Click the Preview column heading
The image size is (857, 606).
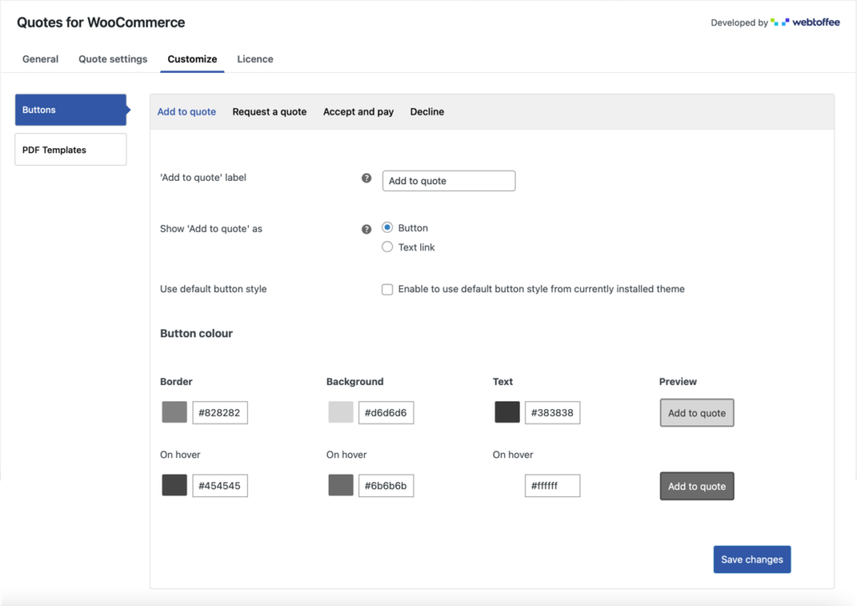(678, 382)
